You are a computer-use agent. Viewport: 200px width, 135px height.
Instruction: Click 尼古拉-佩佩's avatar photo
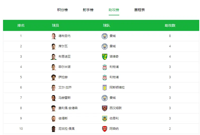(x=54, y=129)
